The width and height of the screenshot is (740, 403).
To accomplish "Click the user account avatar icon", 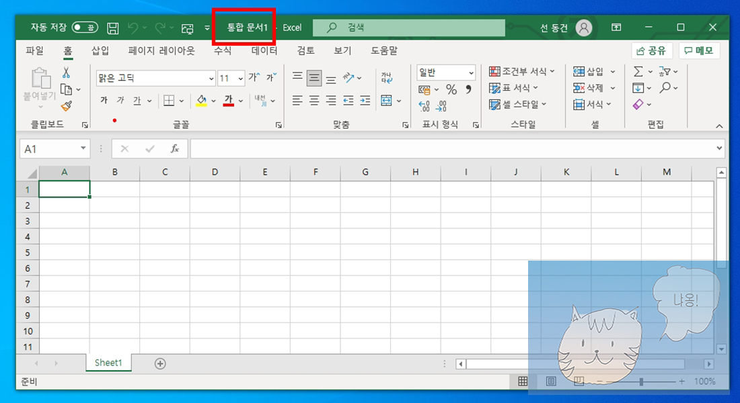I will click(x=584, y=28).
